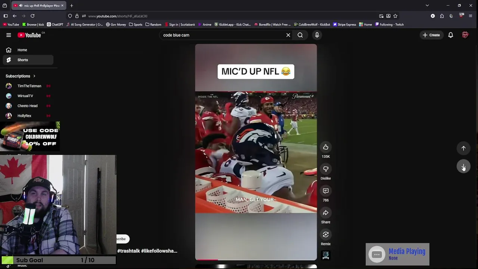
Task: Open YouTube notifications bell
Action: 451,35
